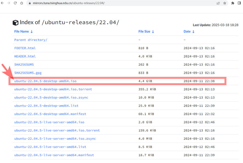
Task: Download ubuntu-22.04.5-desktop-amd64.iso
Action: pos(46,81)
